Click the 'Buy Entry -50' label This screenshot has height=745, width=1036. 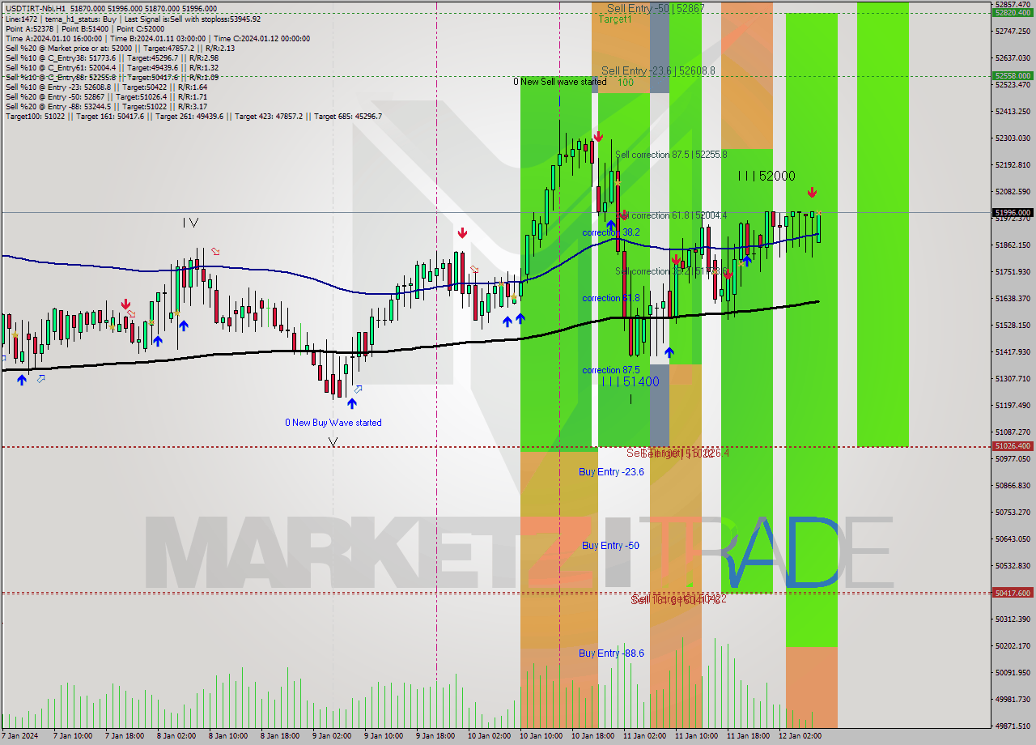pyautogui.click(x=610, y=546)
